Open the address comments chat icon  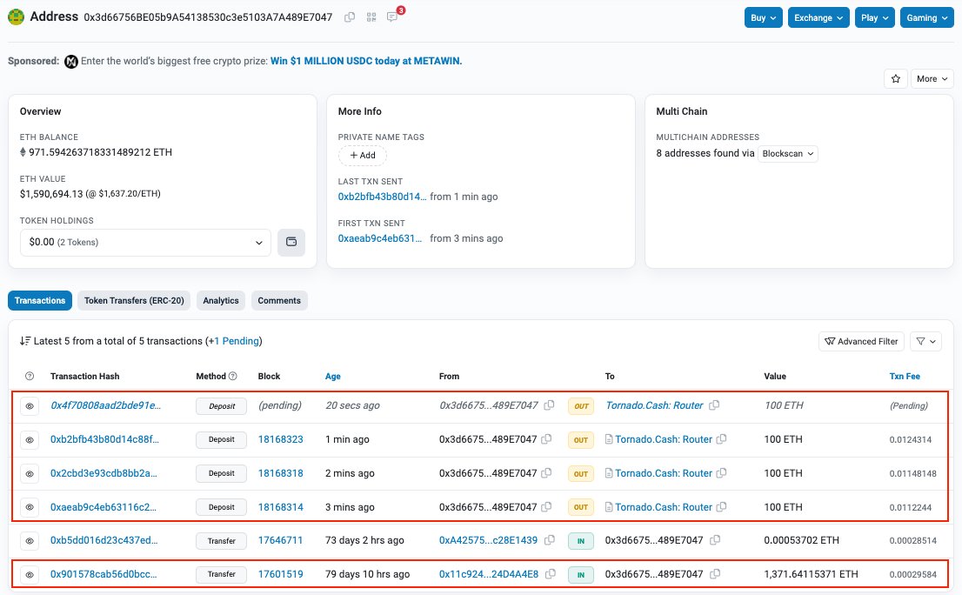392,17
